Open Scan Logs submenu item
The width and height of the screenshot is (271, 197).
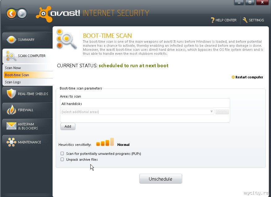13,82
